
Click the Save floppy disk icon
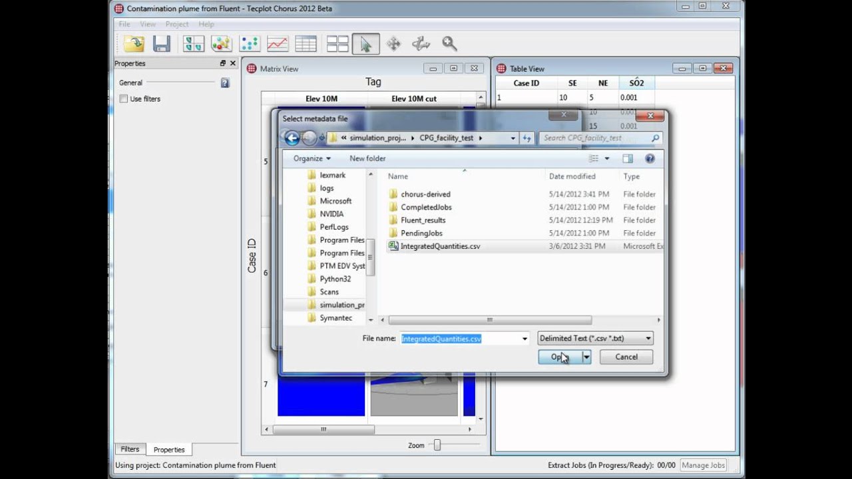coord(162,44)
